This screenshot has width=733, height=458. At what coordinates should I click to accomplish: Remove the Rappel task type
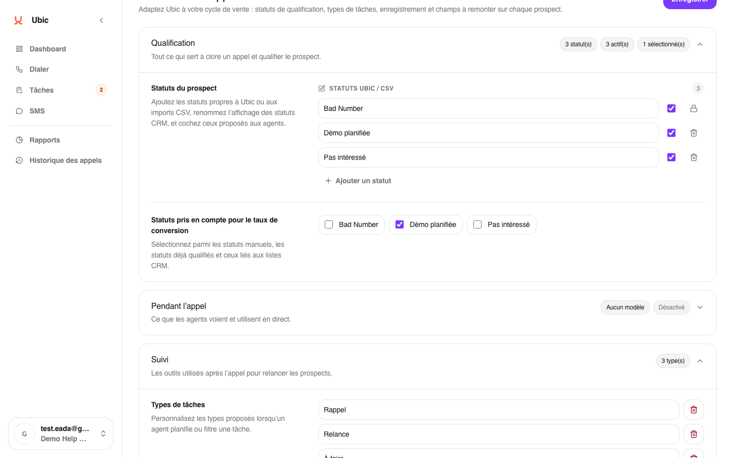click(694, 410)
